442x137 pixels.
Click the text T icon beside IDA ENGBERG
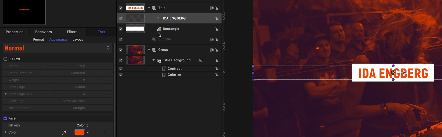coord(159,18)
